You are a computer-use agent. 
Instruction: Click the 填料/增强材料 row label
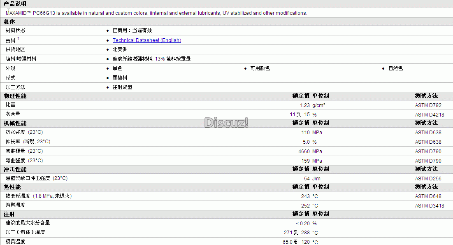tap(21, 59)
